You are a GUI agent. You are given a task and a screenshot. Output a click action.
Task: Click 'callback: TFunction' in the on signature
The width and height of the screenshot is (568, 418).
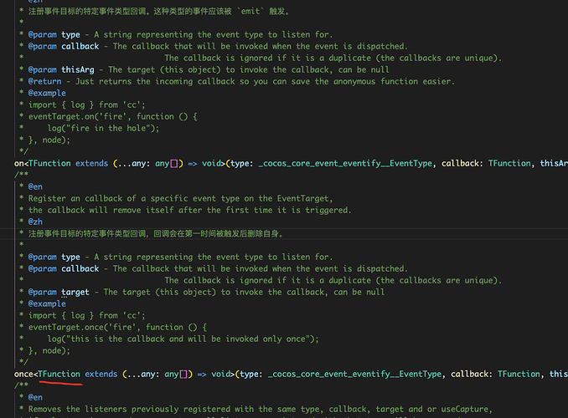[486, 164]
